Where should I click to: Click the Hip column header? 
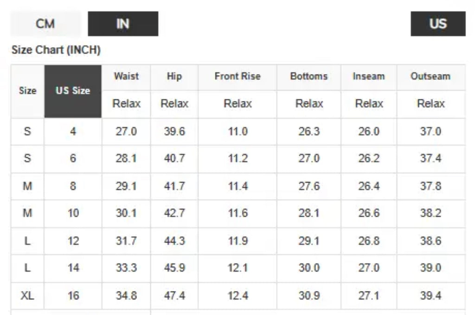[x=174, y=76]
